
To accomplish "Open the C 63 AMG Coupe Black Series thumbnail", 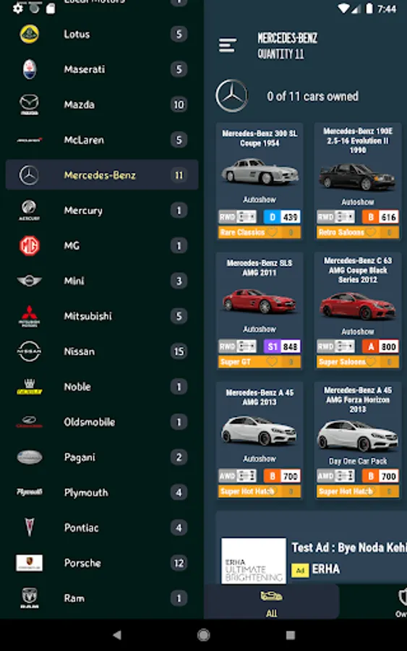I will click(x=357, y=307).
